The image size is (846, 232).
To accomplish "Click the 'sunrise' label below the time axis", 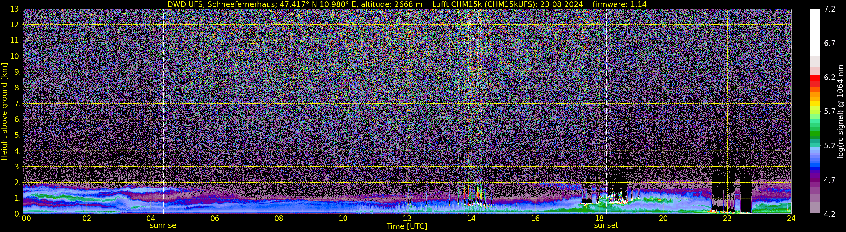I will (x=163, y=226).
